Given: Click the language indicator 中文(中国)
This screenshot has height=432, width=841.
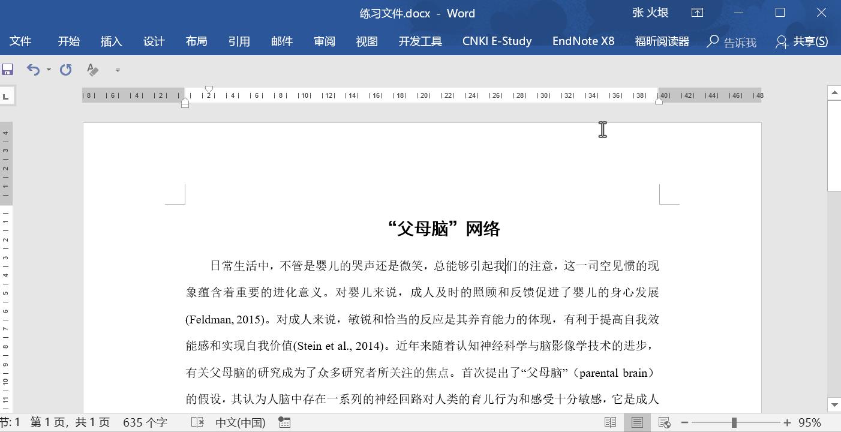Looking at the screenshot, I should pos(240,422).
